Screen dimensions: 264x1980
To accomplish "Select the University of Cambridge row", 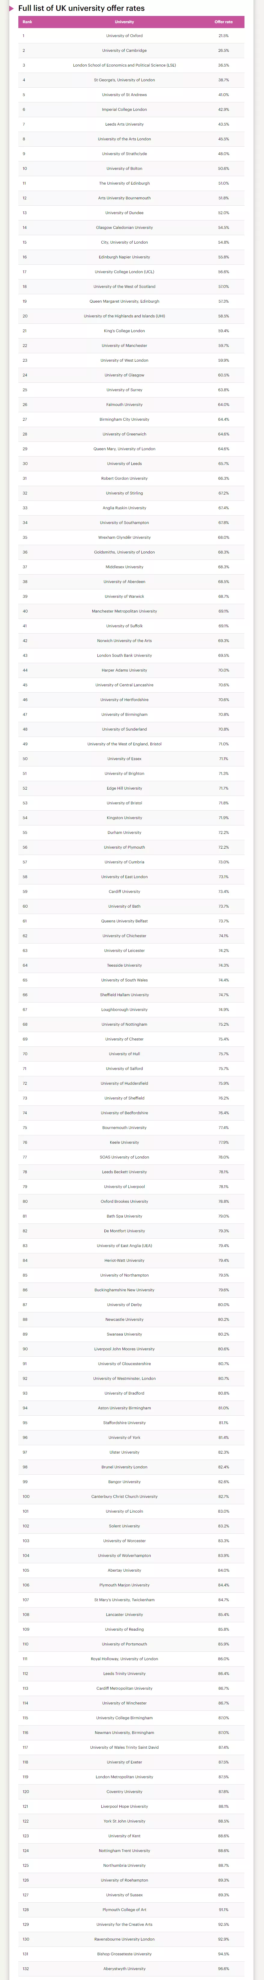I will (x=131, y=51).
